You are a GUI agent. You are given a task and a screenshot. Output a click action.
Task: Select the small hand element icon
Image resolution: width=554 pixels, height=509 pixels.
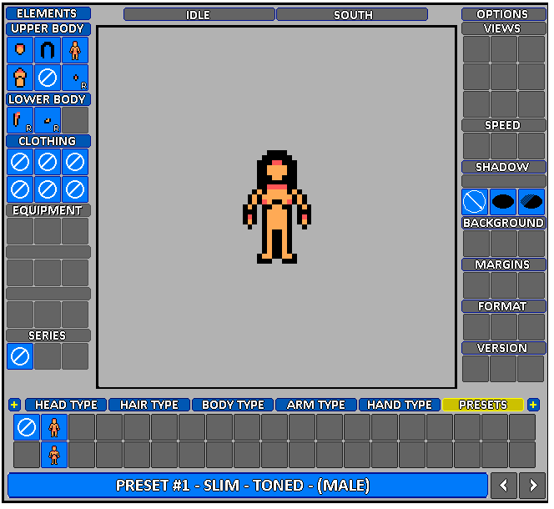(x=75, y=78)
